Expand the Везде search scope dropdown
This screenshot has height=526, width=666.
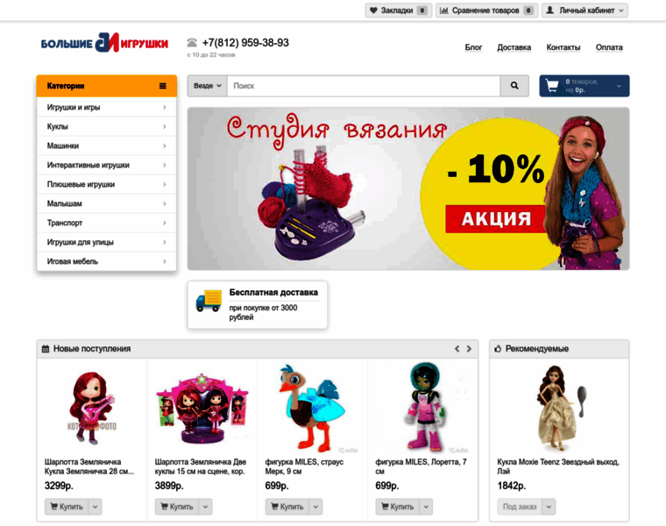[208, 86]
